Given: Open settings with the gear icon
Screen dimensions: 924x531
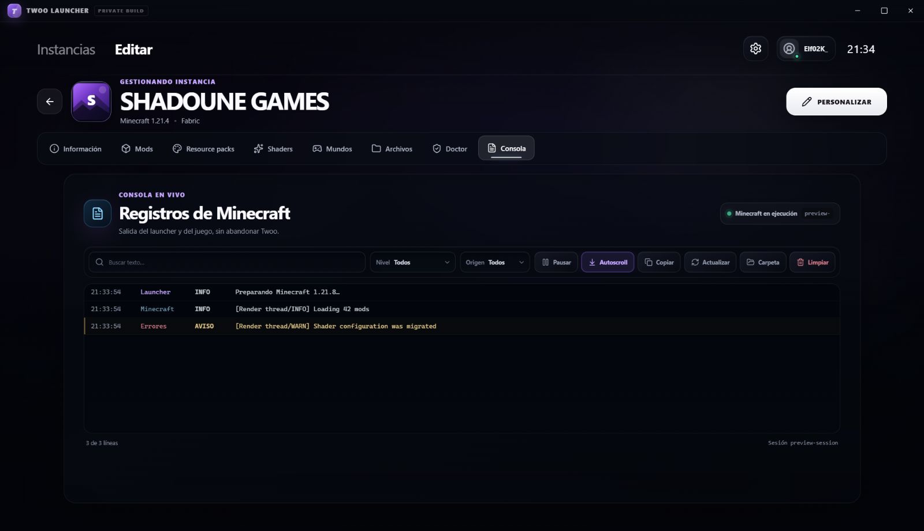Looking at the screenshot, I should coord(755,48).
